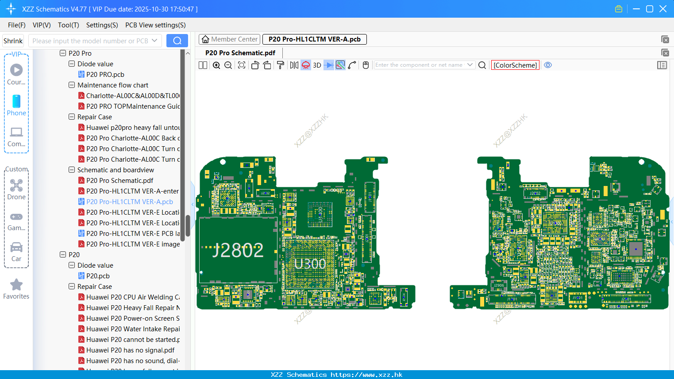Collapse Repair Case under P20 Pro
The image size is (674, 379).
72,117
